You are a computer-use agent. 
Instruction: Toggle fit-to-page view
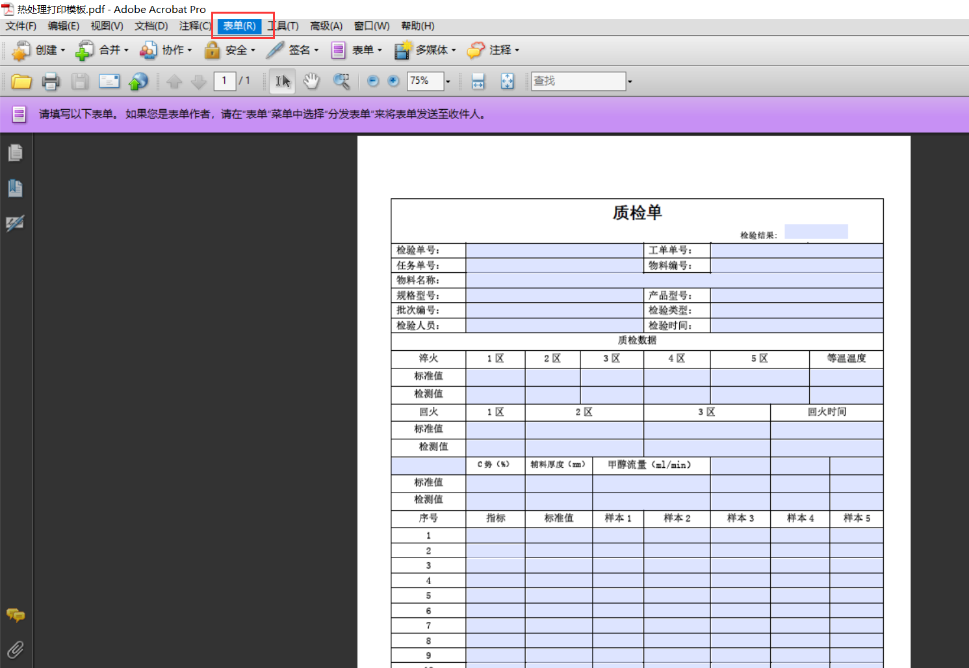tap(507, 81)
